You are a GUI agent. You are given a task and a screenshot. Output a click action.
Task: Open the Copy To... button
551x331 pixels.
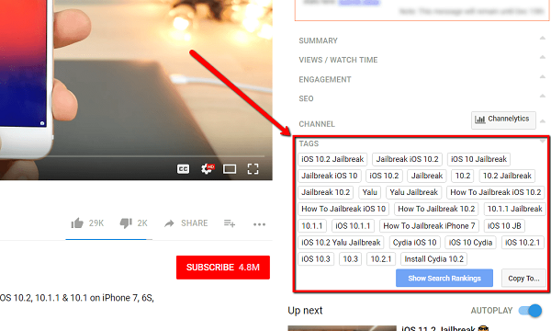523,279
